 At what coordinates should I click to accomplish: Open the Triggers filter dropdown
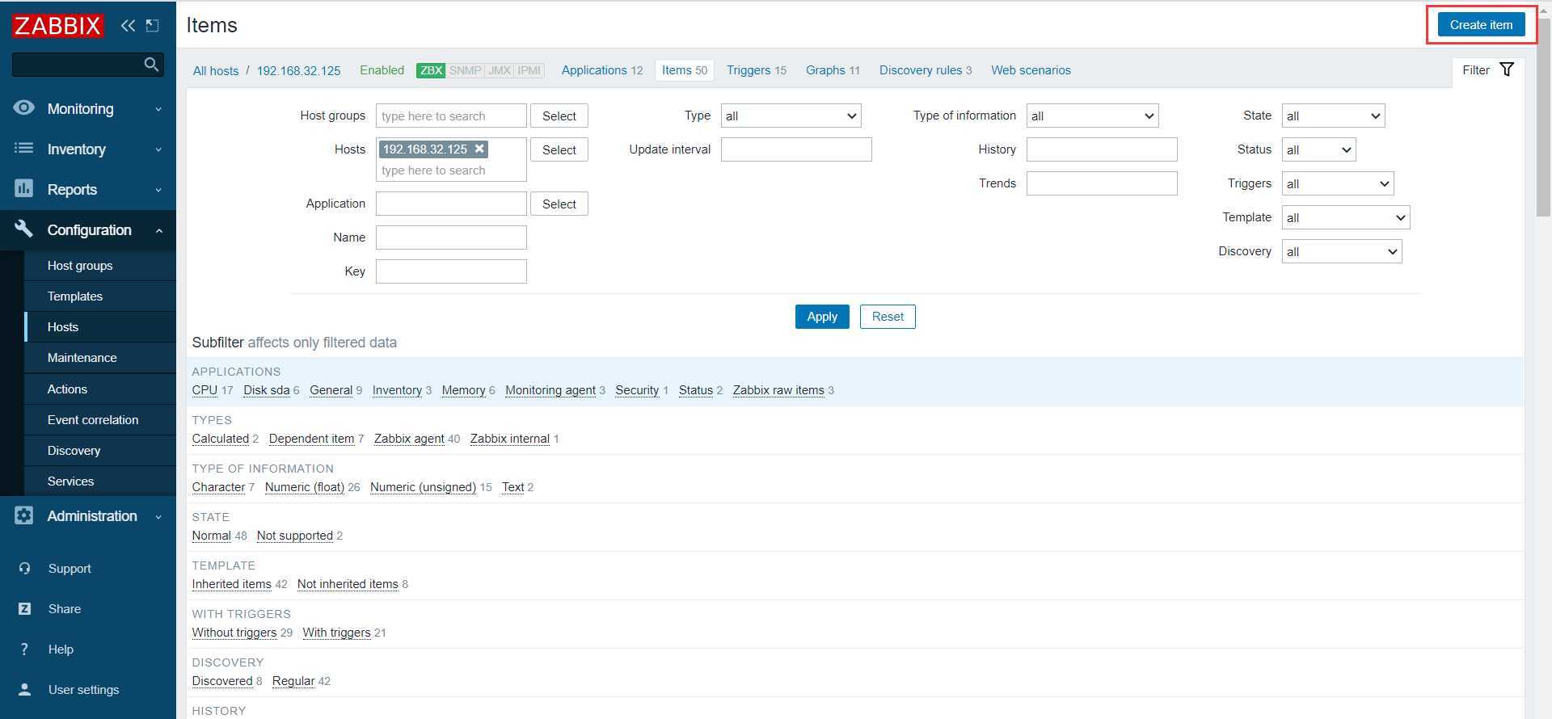[x=1338, y=183]
